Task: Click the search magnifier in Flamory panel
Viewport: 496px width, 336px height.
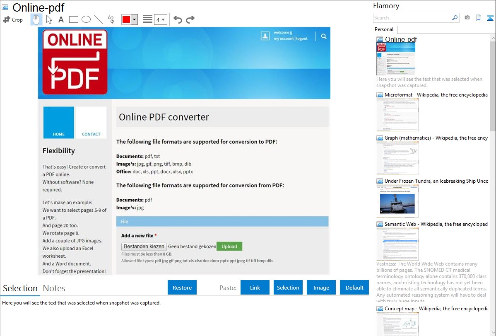Action: pos(455,18)
